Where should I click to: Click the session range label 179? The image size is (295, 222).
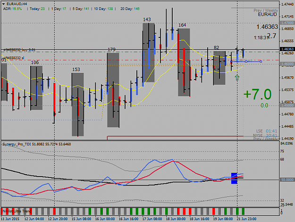click(111, 50)
